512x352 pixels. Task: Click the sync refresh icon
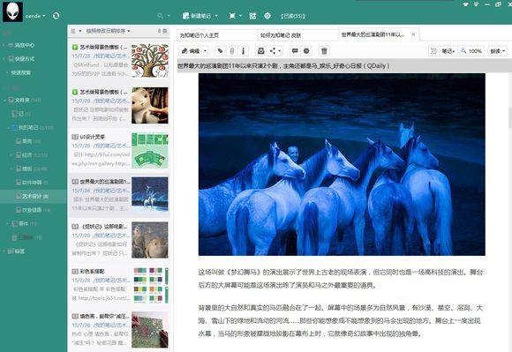point(56,16)
